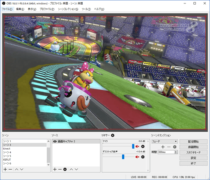Open the プロファイル menu
Image resolution: width=210 pixels, height=180 pixels.
(x=47, y=9)
